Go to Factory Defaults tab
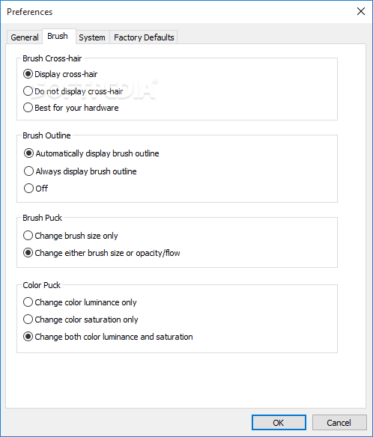 pos(144,37)
